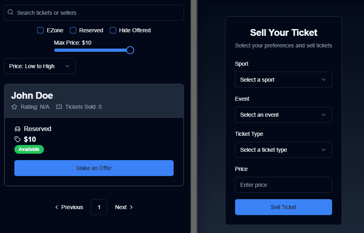364x233 pixels.
Task: Open the Select an event dropdown
Action: click(x=283, y=115)
